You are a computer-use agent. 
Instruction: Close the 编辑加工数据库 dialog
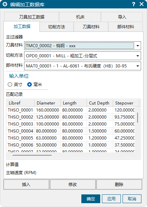pyautogui.click(x=142, y=4)
